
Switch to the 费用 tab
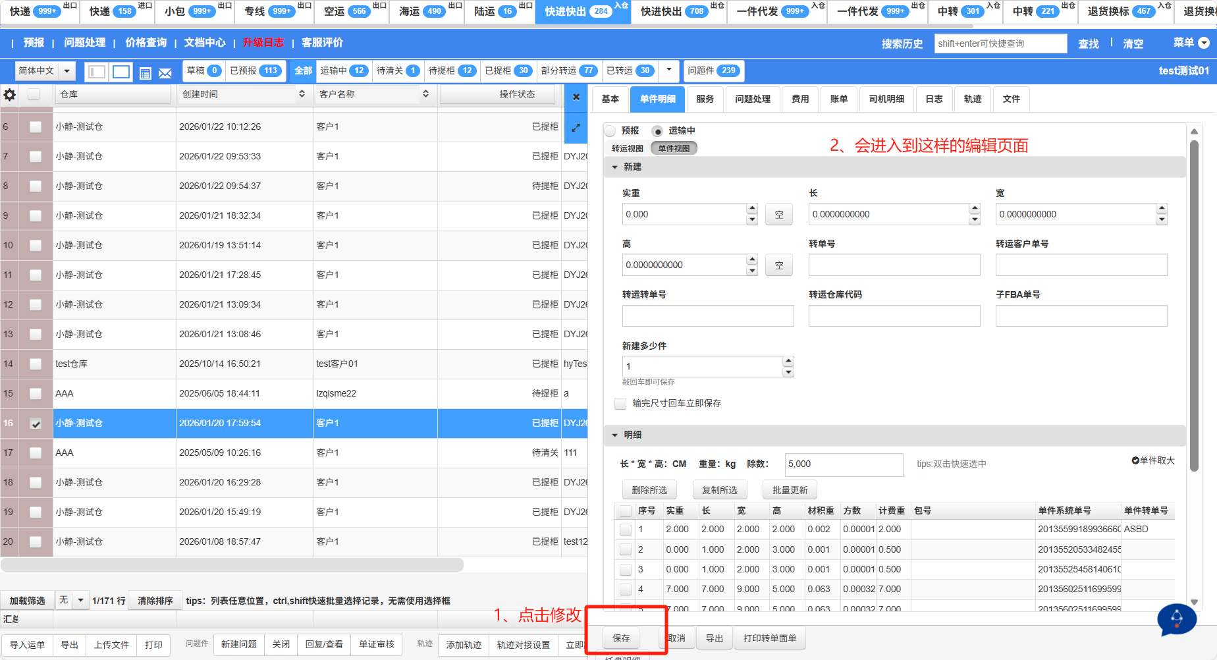click(800, 99)
